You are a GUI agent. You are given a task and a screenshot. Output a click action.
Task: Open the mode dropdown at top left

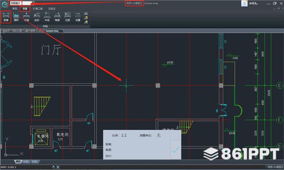(22, 3)
